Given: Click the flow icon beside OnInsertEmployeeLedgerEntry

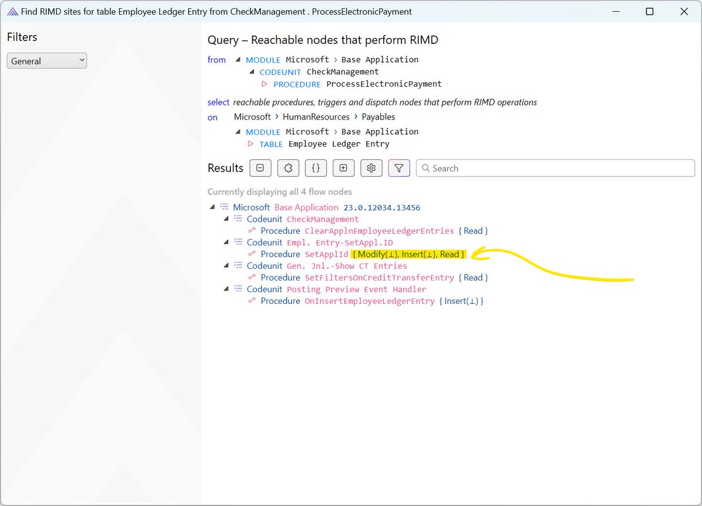Looking at the screenshot, I should (x=252, y=301).
